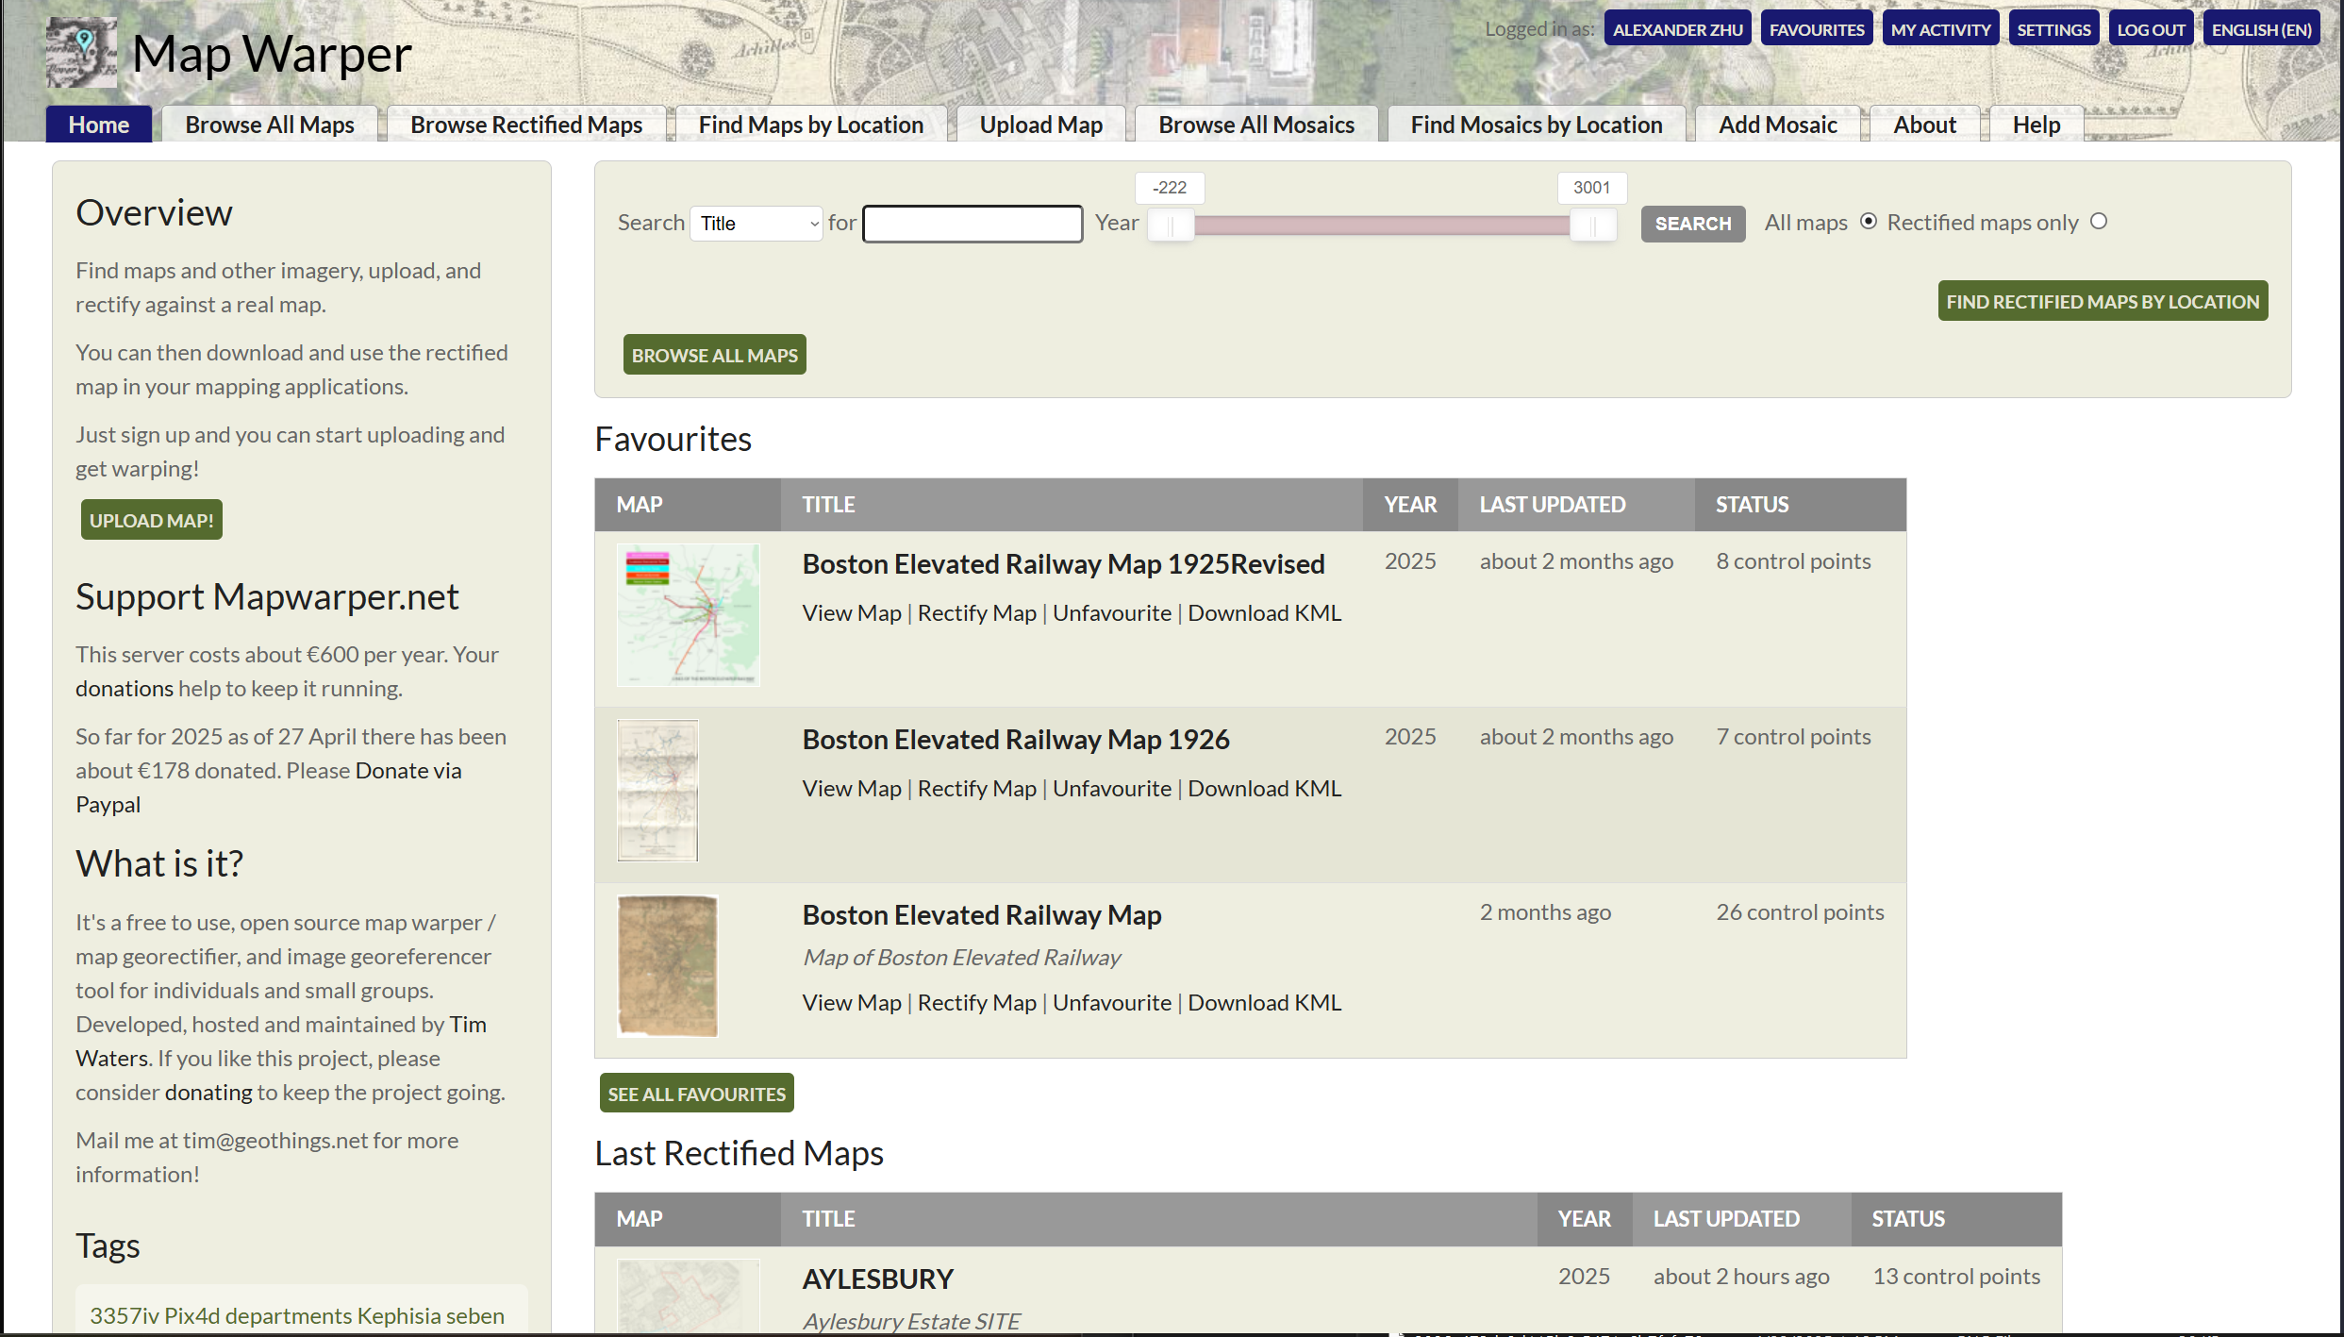Screen dimensions: 2344x1337
Task: Select the All maps radio button
Action: click(x=1869, y=221)
